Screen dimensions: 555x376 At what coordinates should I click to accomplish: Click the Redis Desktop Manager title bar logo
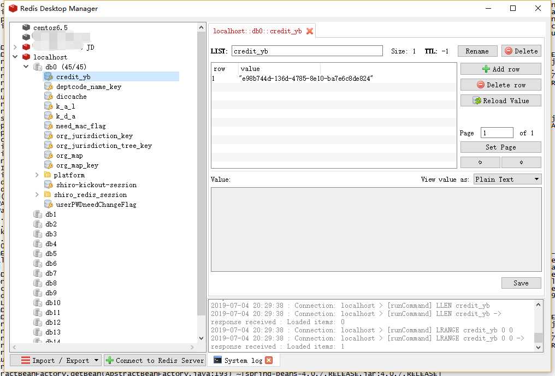[x=13, y=8]
